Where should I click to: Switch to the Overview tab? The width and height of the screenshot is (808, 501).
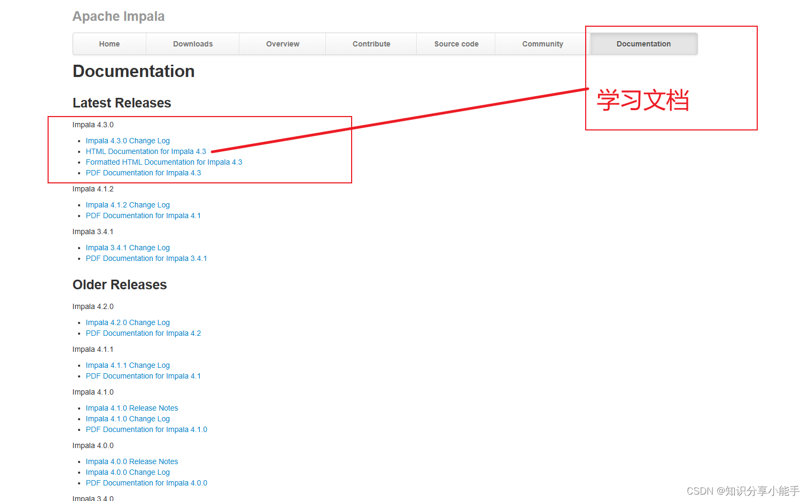coord(283,44)
